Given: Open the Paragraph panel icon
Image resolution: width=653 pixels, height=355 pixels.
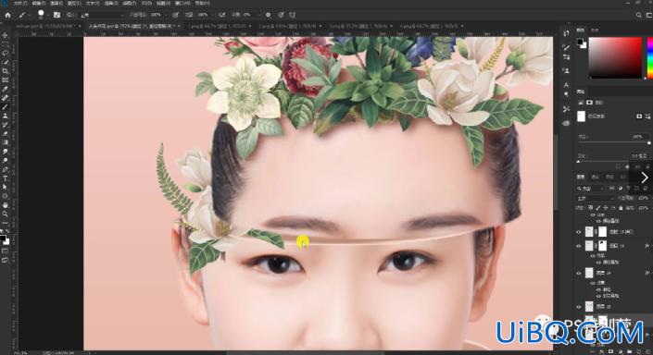Looking at the screenshot, I should tap(566, 94).
